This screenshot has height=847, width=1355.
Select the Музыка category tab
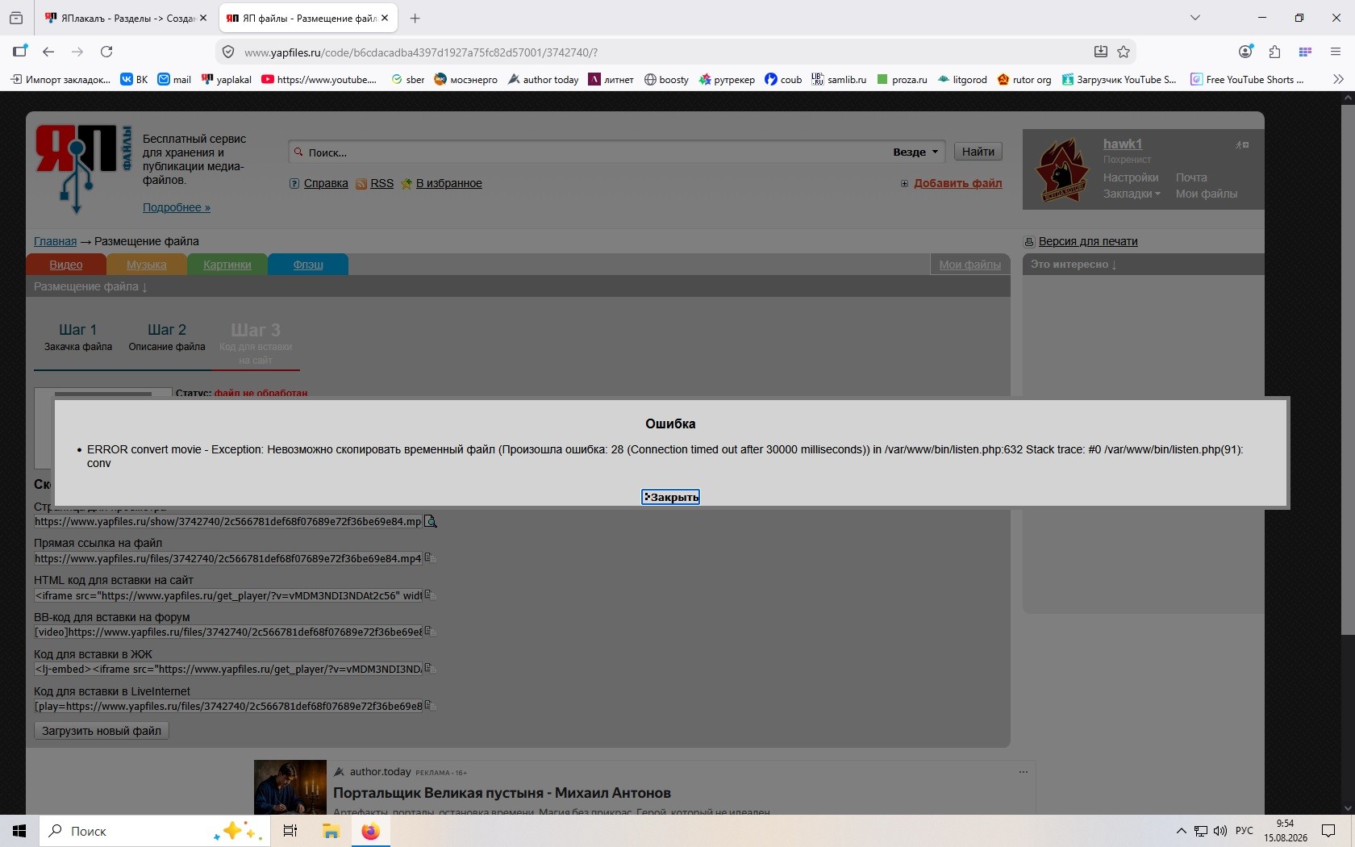146,265
